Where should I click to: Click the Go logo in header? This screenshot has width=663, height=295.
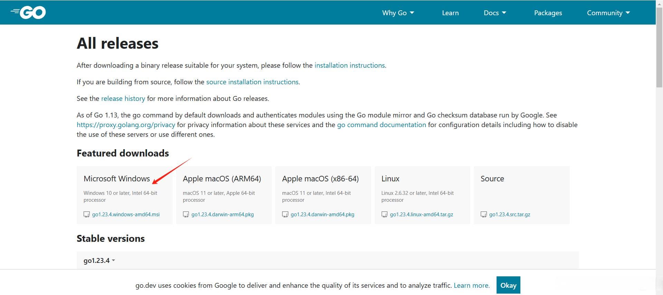tap(28, 12)
